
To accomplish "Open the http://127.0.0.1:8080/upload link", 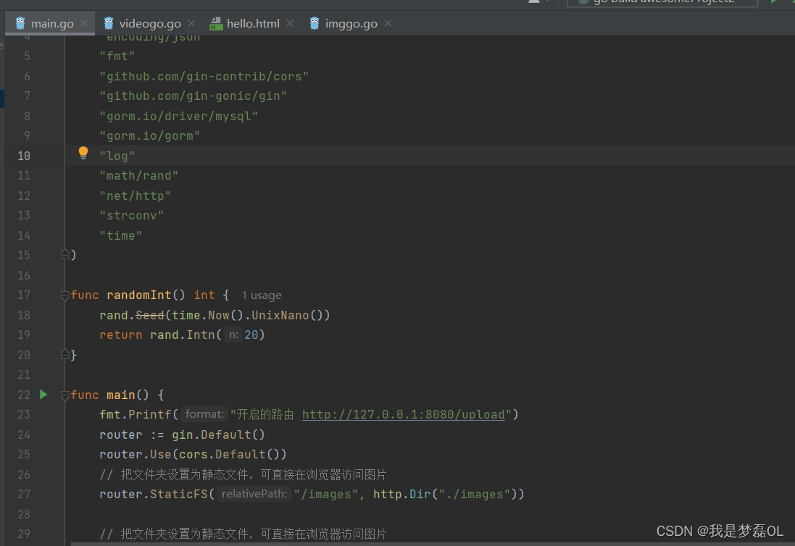I will (x=404, y=415).
